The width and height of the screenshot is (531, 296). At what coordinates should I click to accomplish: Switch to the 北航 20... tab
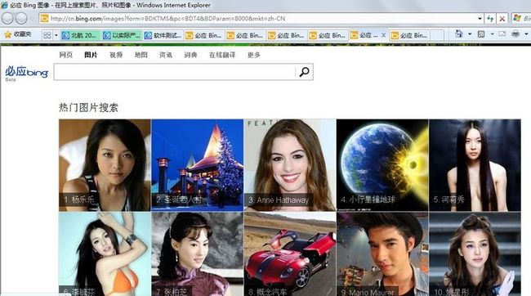[x=81, y=35]
